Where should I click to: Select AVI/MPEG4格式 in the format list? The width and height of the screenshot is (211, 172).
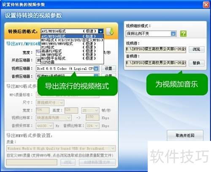click(72, 36)
